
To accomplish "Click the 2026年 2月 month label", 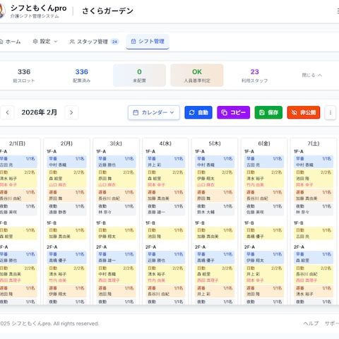I will point(40,112).
